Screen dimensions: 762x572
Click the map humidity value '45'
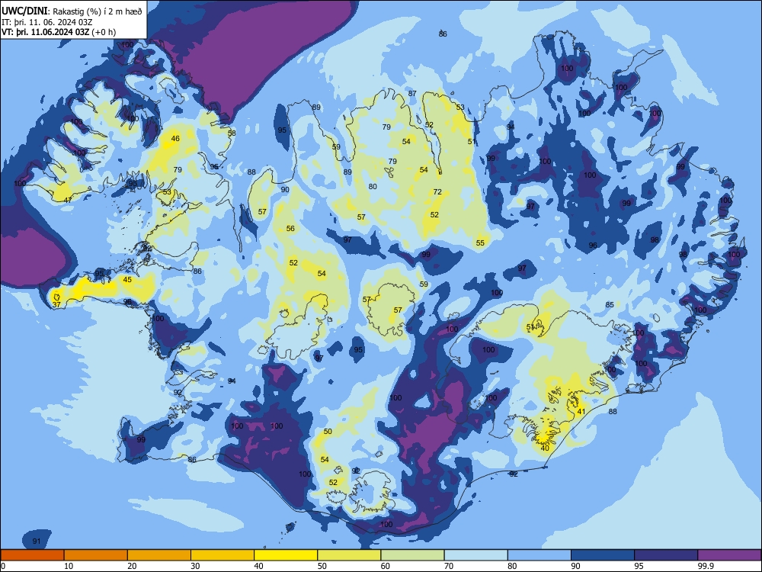coord(127,280)
